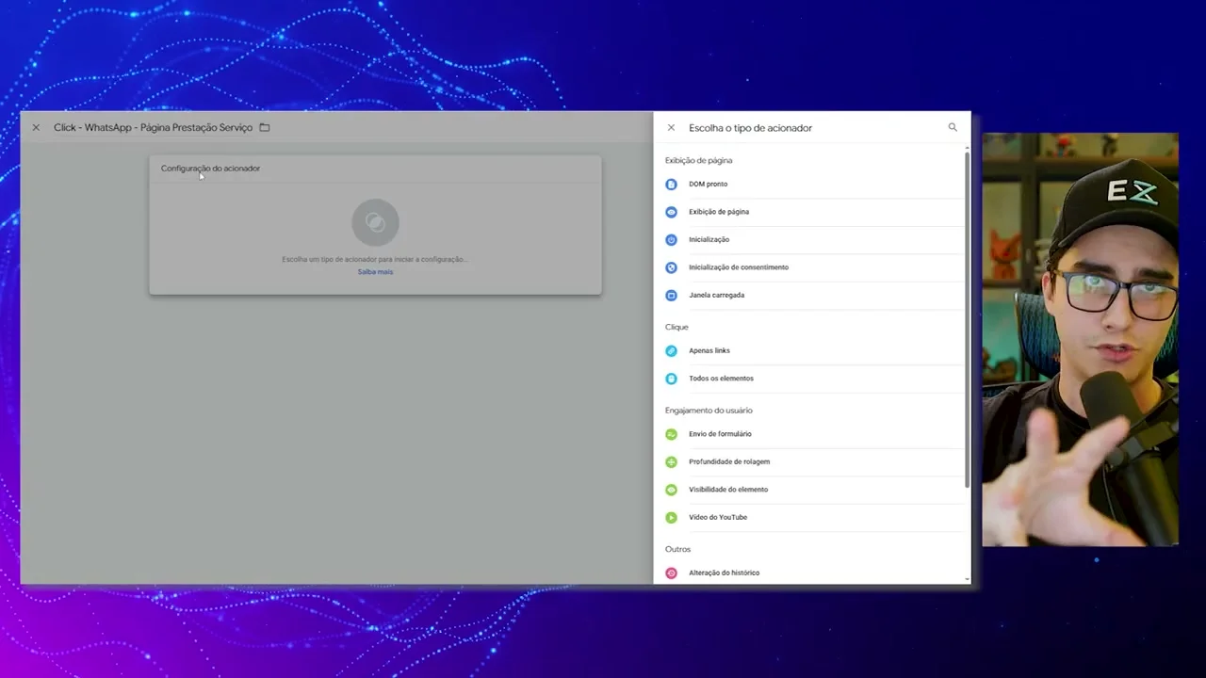Select 'Profundidade de rolagem' text
The height and width of the screenshot is (678, 1206).
click(729, 461)
